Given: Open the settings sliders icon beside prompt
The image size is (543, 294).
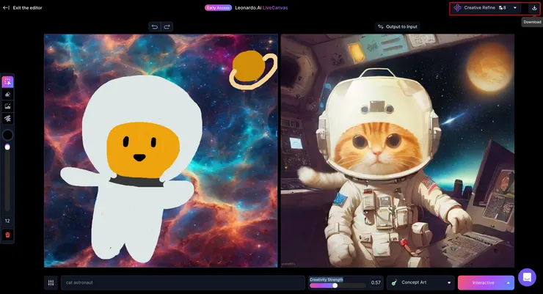Looking at the screenshot, I should click(51, 282).
